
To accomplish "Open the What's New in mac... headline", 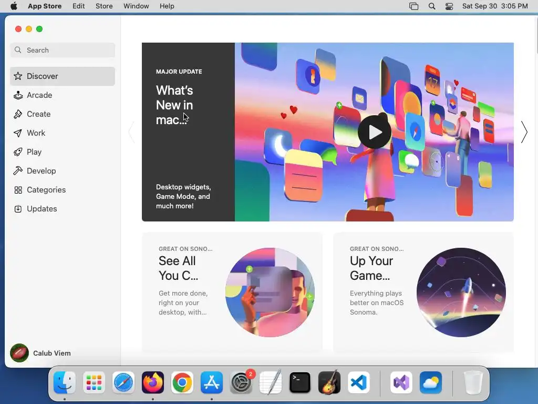I will (x=174, y=105).
